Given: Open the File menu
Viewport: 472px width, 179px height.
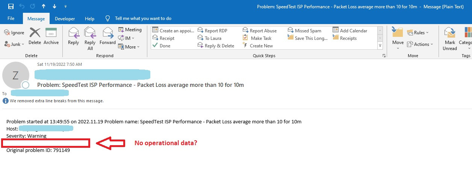Looking at the screenshot, I should (x=11, y=18).
